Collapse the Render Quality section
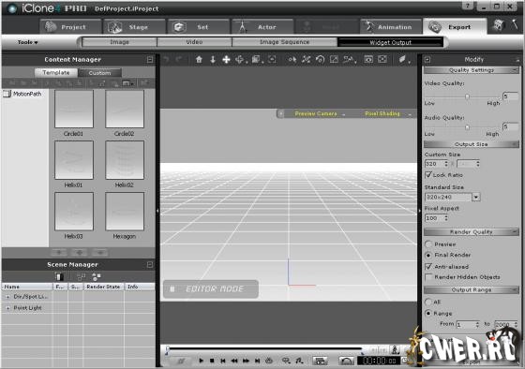This screenshot has width=525, height=369. pos(515,232)
